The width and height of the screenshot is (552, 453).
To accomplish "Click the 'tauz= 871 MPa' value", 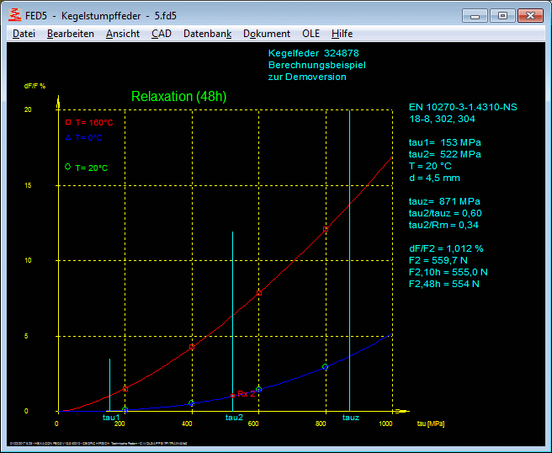I will (444, 201).
